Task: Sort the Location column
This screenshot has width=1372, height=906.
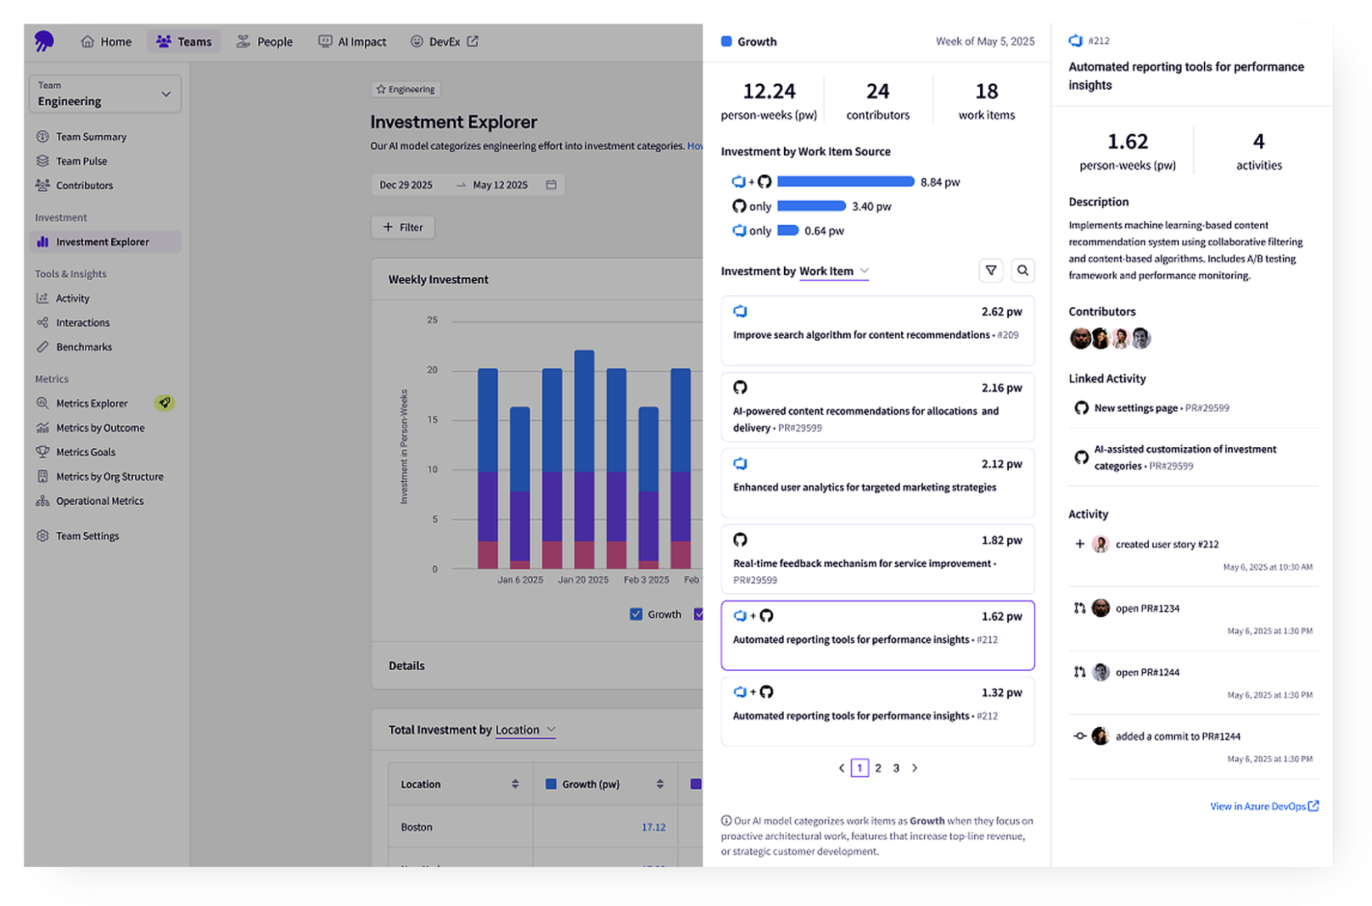Action: click(x=515, y=784)
